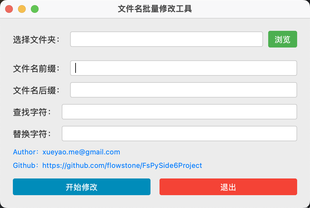Image resolution: width=310 pixels, height=208 pixels.
Task: Focus the 替换字符 replace text field
Action: click(179, 134)
